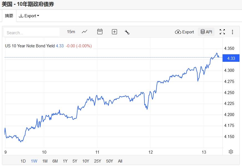Open the three-dot more options menu
Screen dimensions: 242x167
(233, 32)
